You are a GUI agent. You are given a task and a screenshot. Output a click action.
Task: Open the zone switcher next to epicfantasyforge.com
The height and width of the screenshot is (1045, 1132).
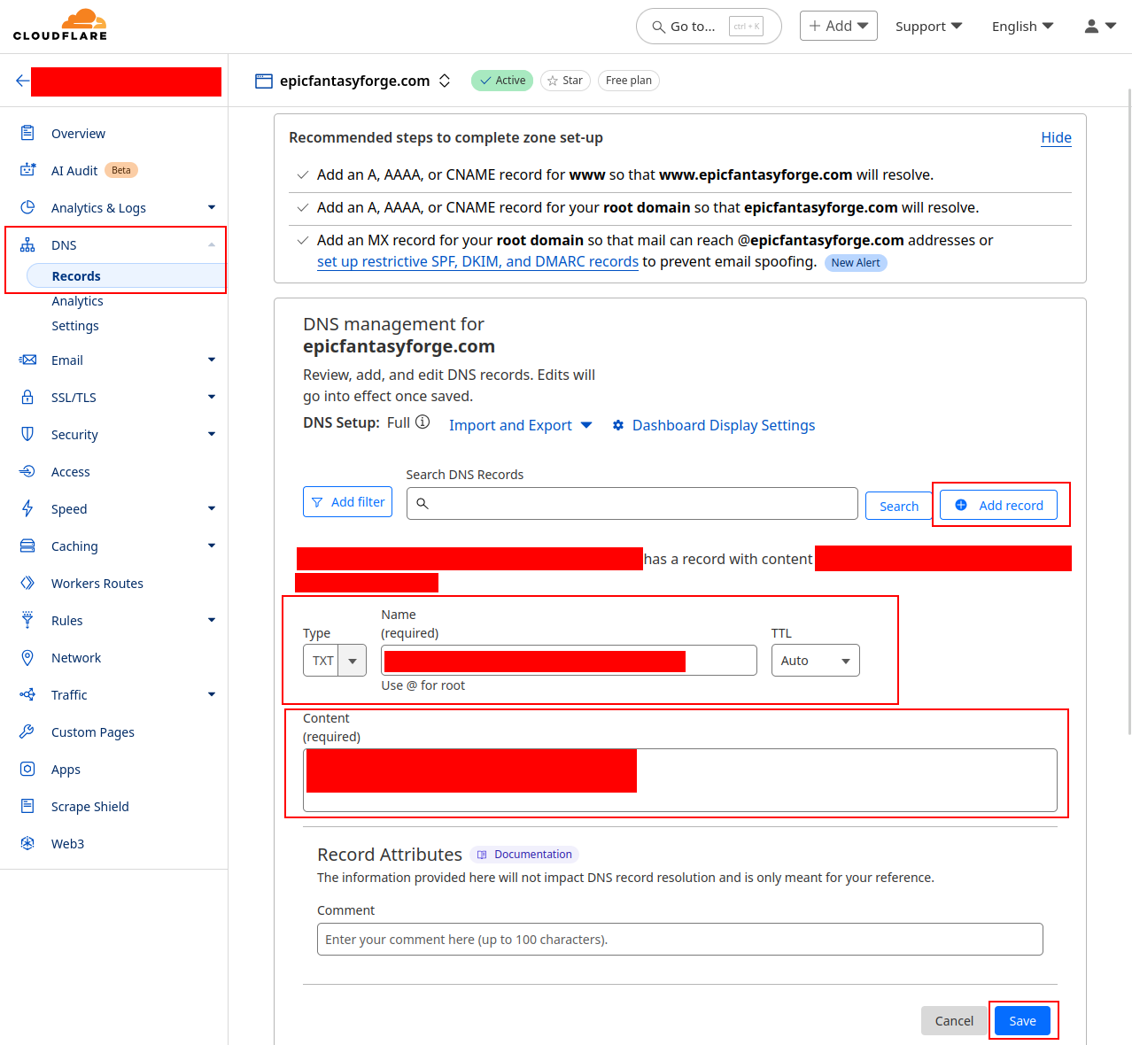point(445,81)
